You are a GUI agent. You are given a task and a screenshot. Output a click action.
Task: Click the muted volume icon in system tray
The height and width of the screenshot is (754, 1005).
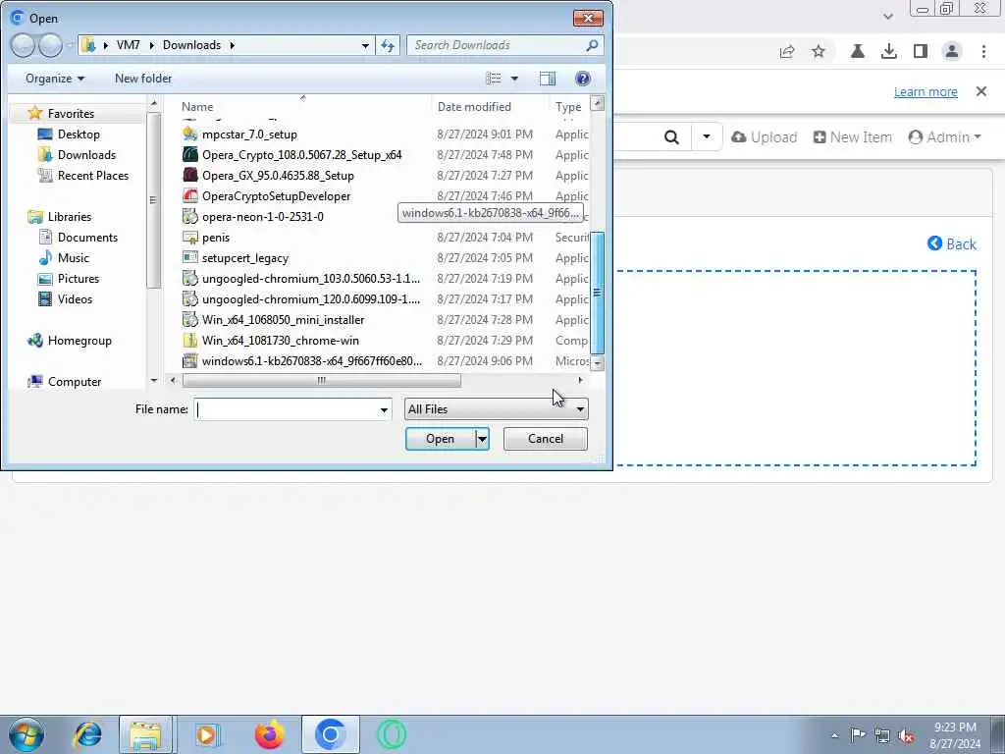coord(906,735)
